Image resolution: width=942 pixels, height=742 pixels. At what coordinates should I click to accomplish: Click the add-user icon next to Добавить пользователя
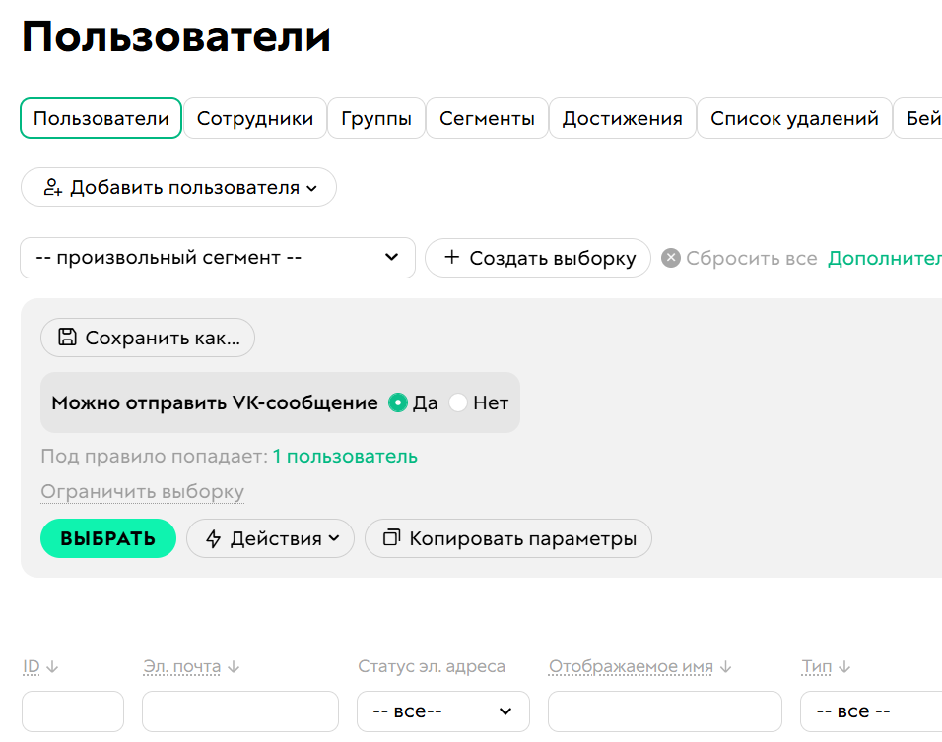[55, 186]
